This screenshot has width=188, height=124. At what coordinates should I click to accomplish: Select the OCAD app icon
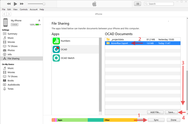(56, 49)
